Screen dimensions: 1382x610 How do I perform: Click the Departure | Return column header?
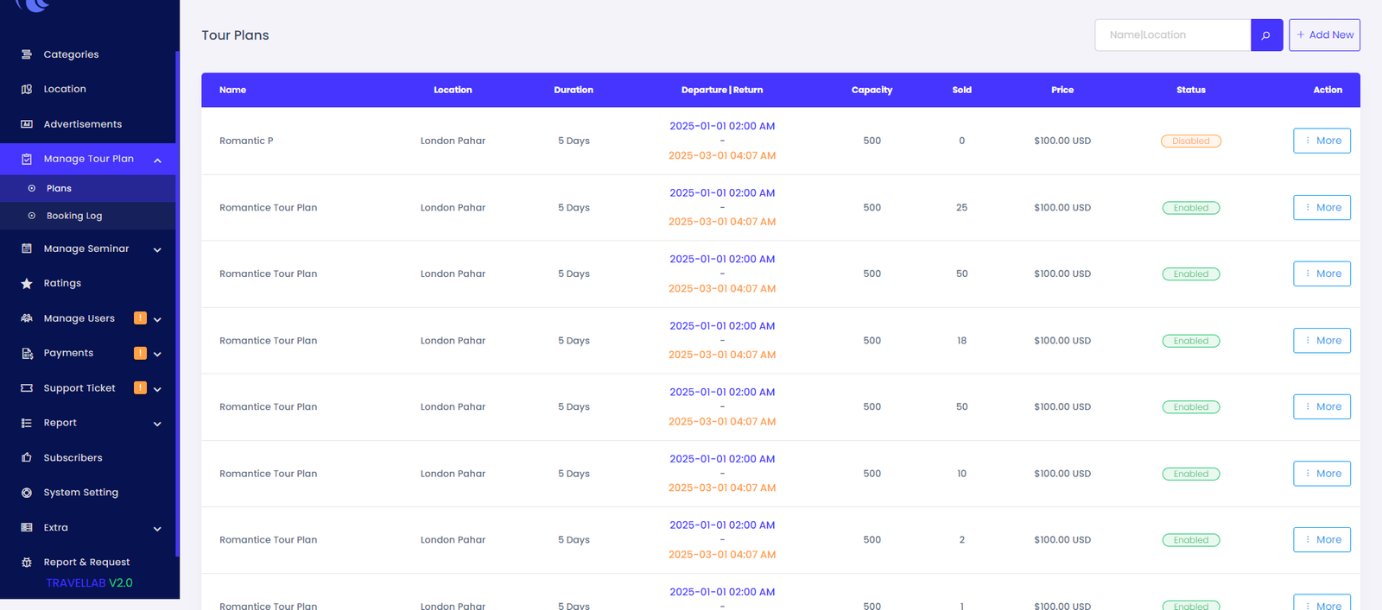722,90
